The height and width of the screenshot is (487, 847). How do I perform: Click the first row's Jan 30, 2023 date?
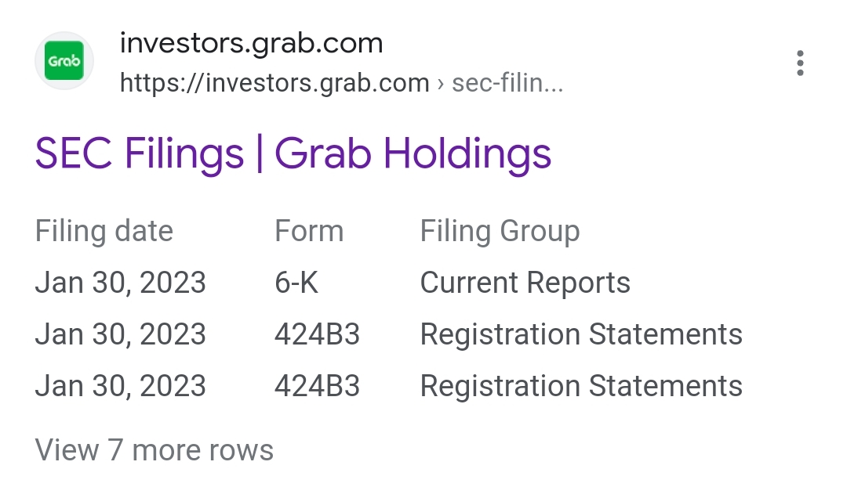121,283
